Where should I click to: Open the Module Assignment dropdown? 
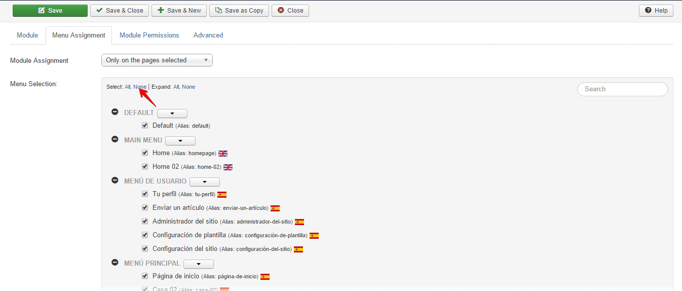pos(157,60)
